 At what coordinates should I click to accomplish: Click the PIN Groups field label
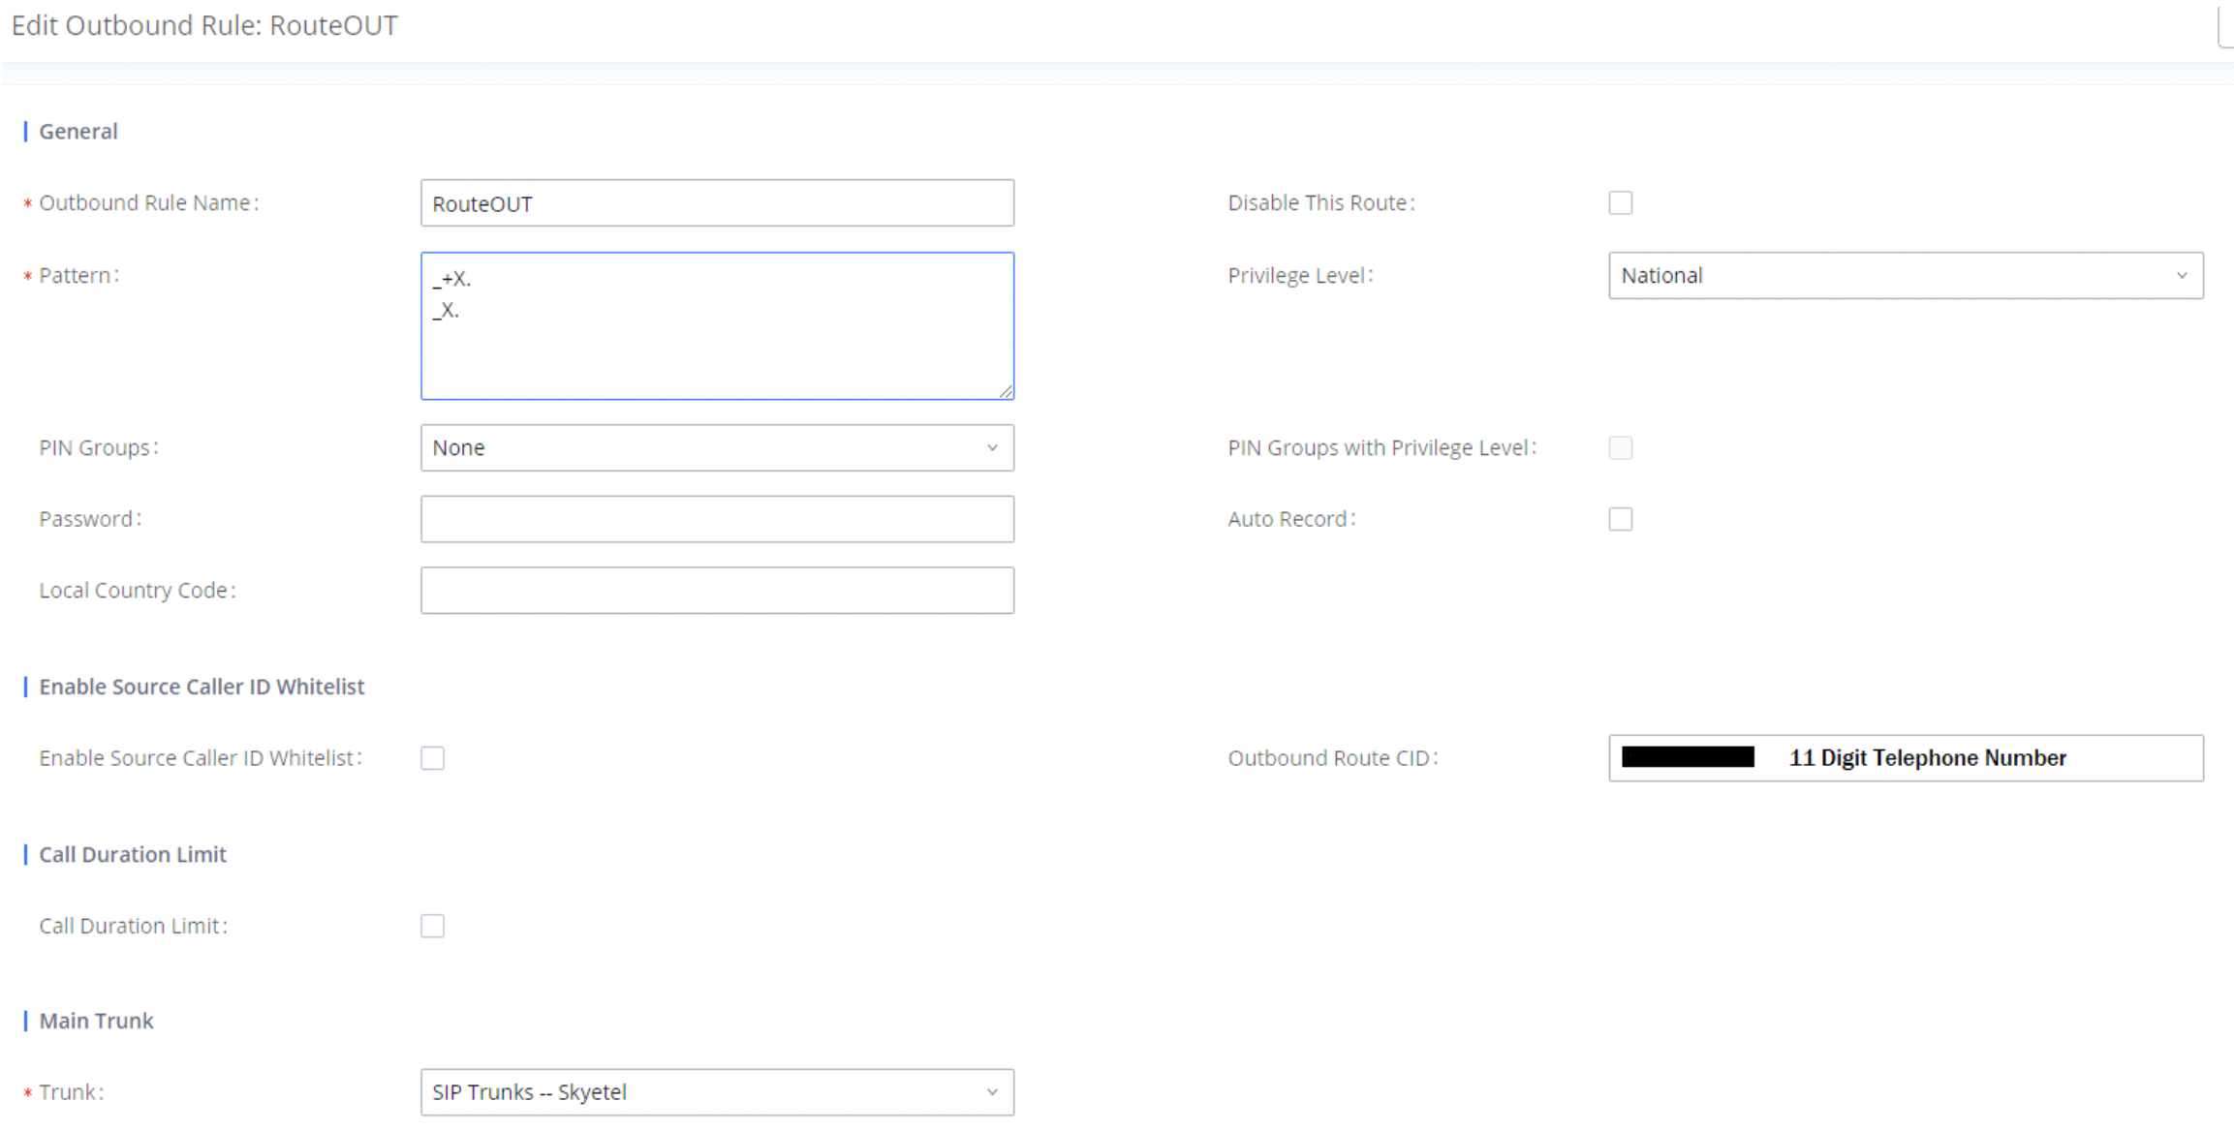point(98,447)
